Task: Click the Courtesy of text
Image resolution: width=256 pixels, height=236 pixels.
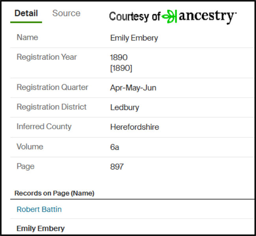Action: (x=134, y=17)
